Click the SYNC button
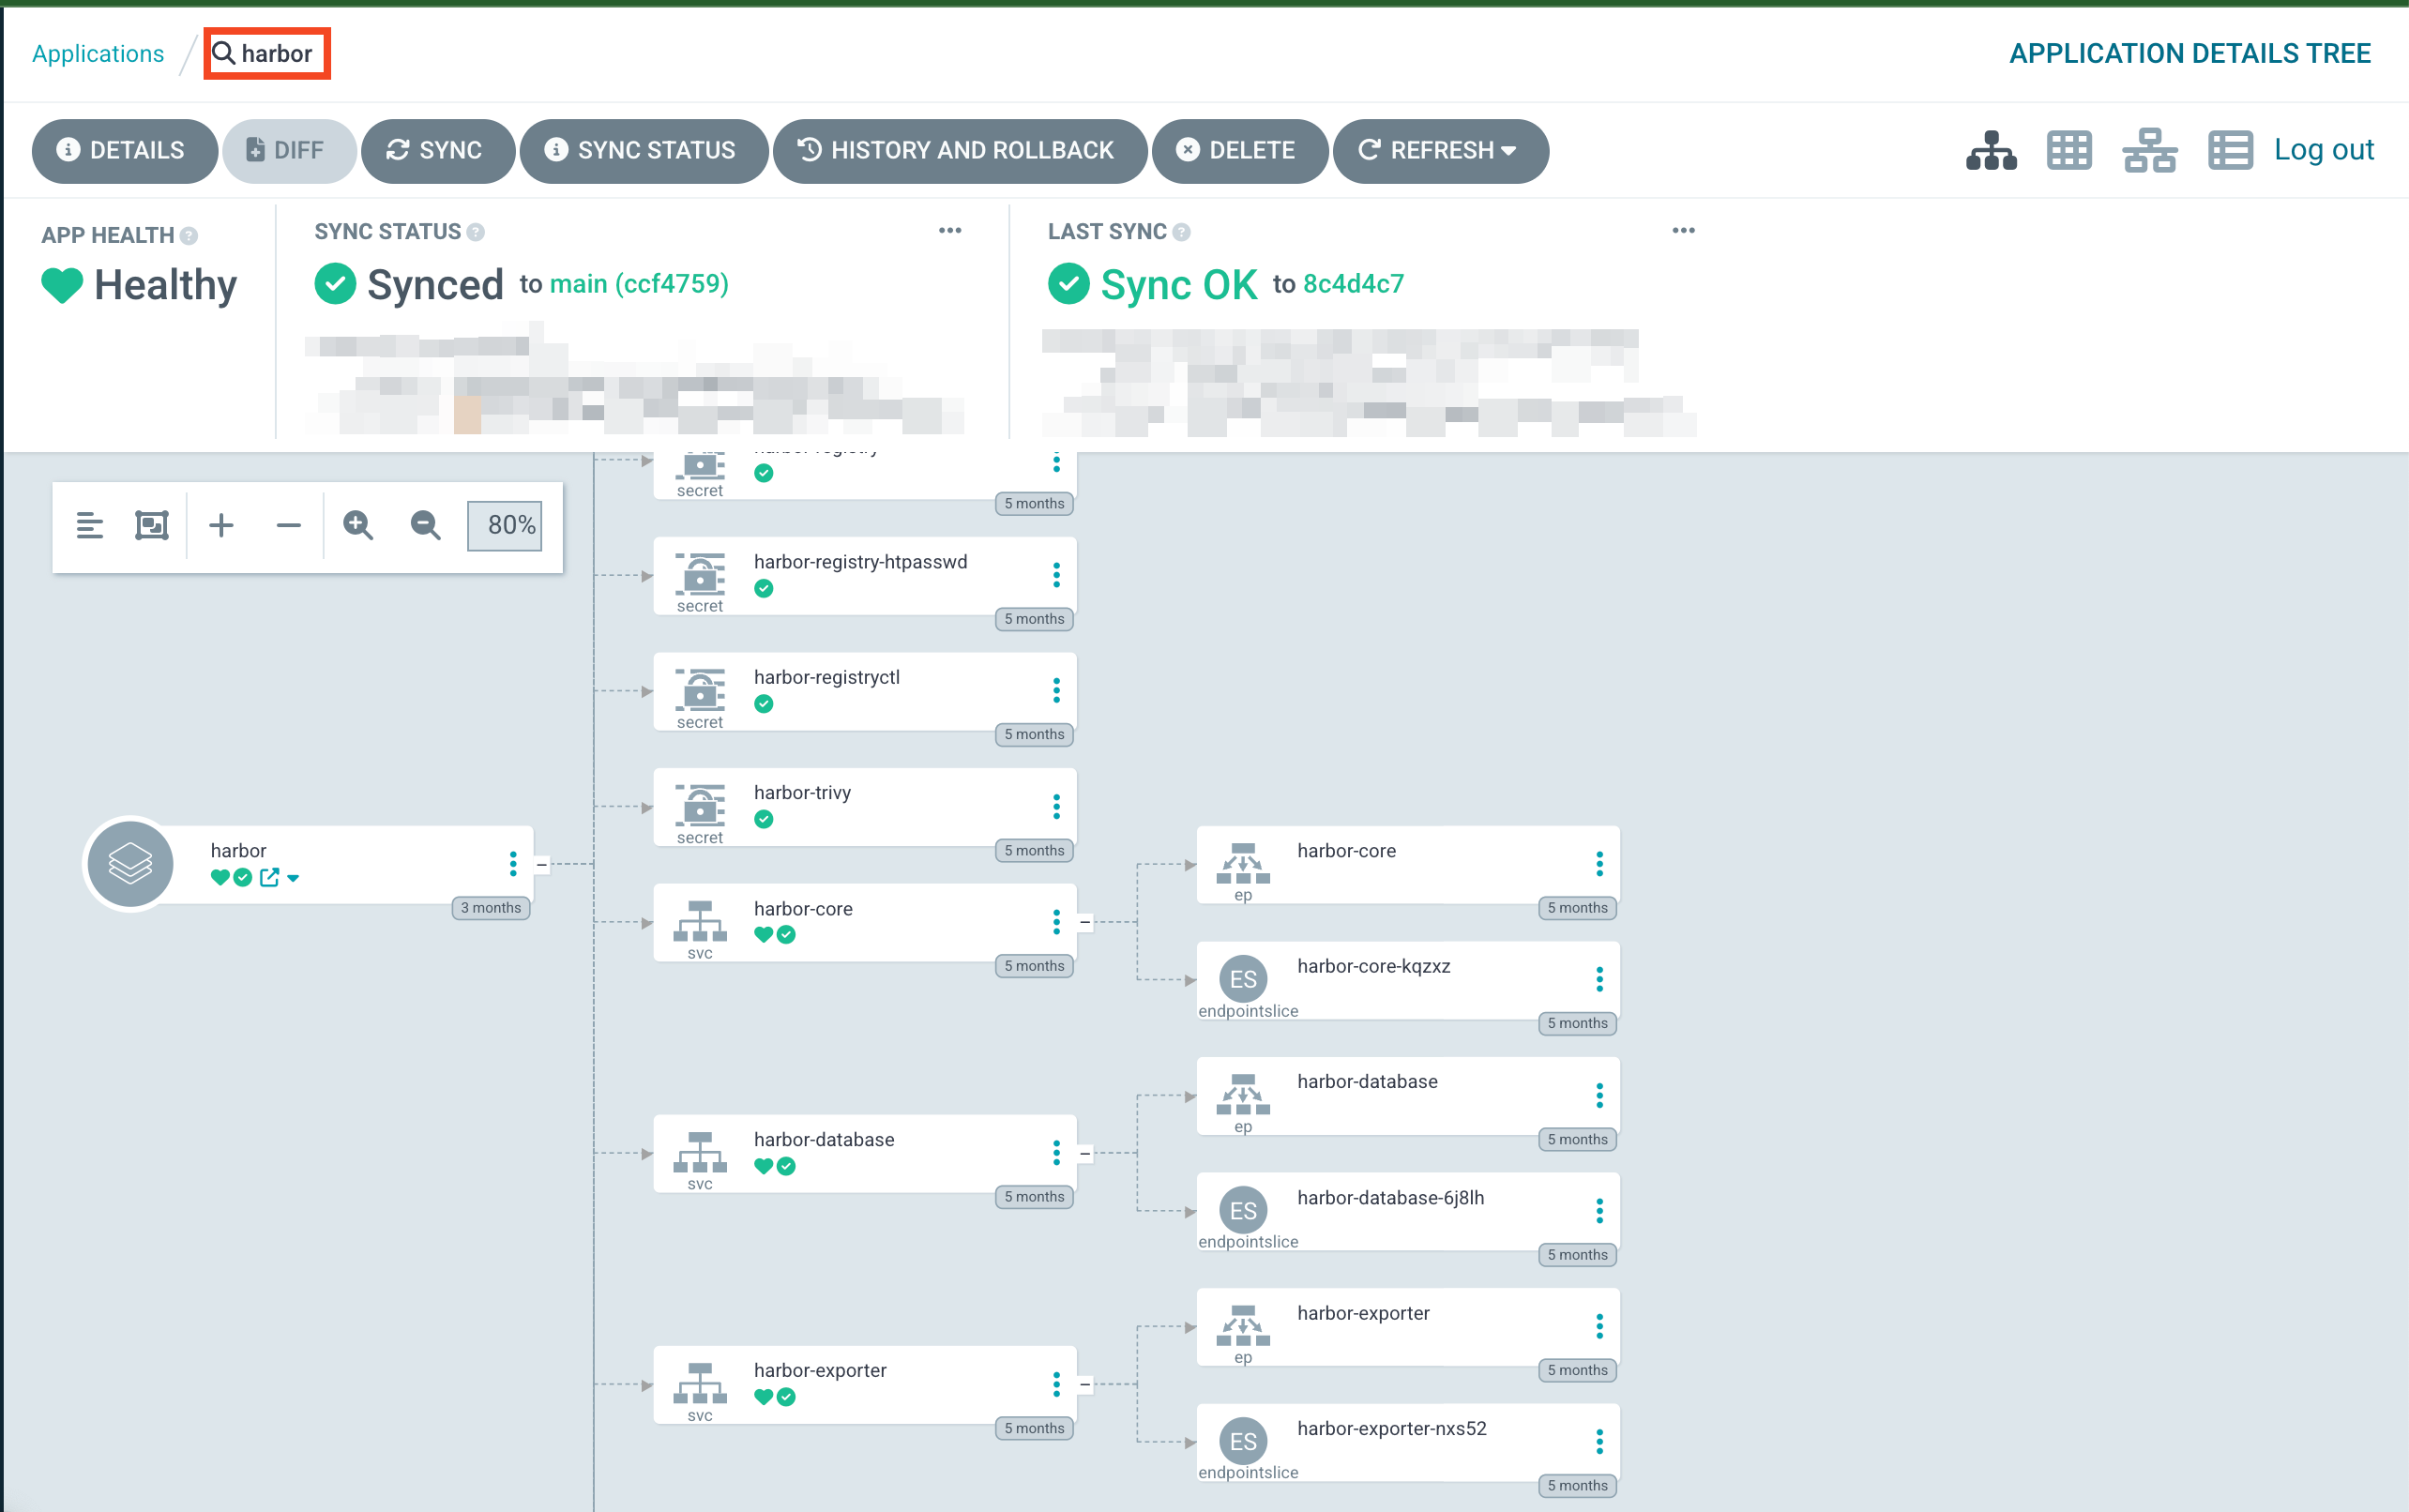Screen dimensions: 2409x1512 [437, 151]
